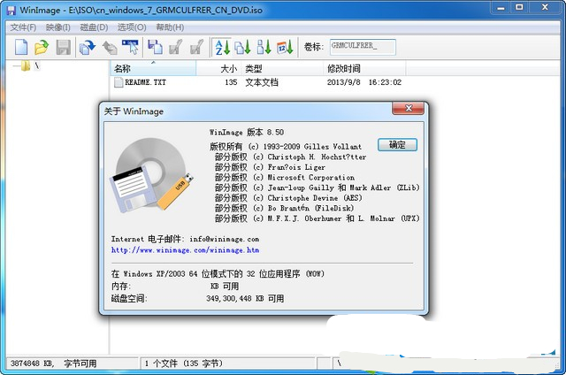Click the status bar text 1 个文件 (135 字节)

coord(184,364)
